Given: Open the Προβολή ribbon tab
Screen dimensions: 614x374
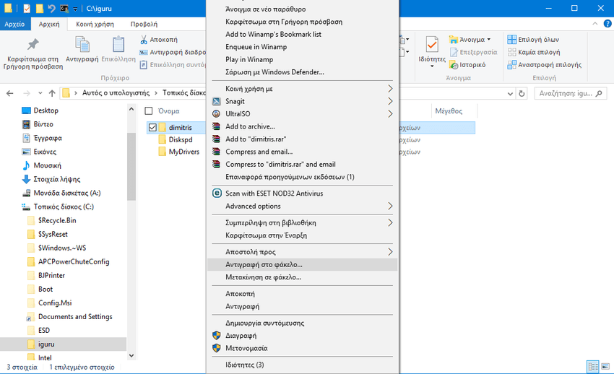Looking at the screenshot, I should pos(144,24).
